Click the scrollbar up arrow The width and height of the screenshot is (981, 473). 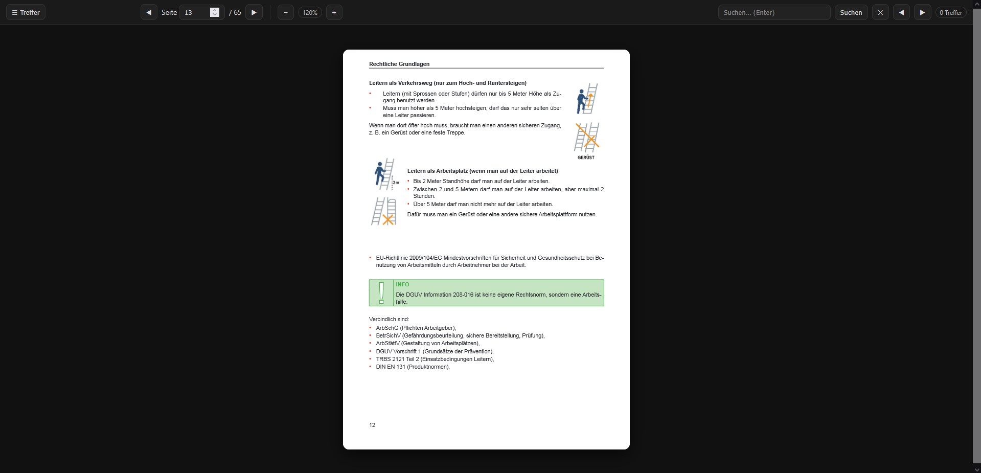[976, 4]
